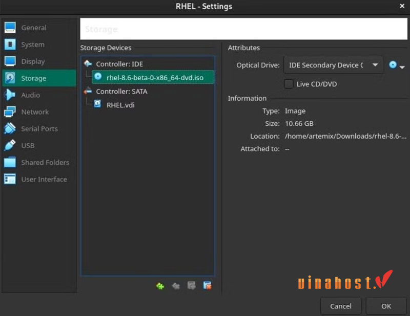Open the User Interface window icon
Viewport: 410px width, 316px height.
tap(10, 179)
